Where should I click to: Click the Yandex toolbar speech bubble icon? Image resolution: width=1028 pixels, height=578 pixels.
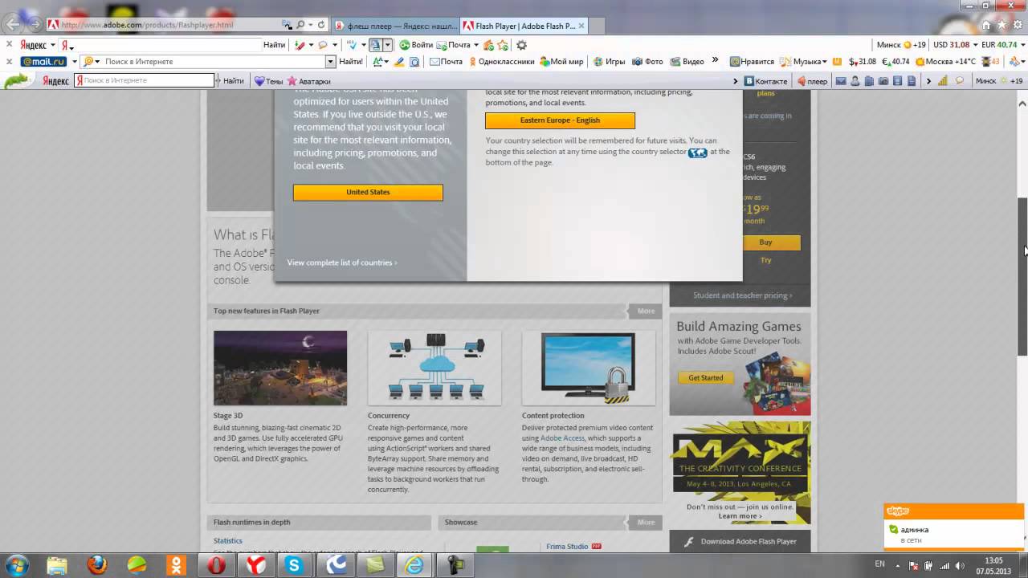[x=323, y=45]
